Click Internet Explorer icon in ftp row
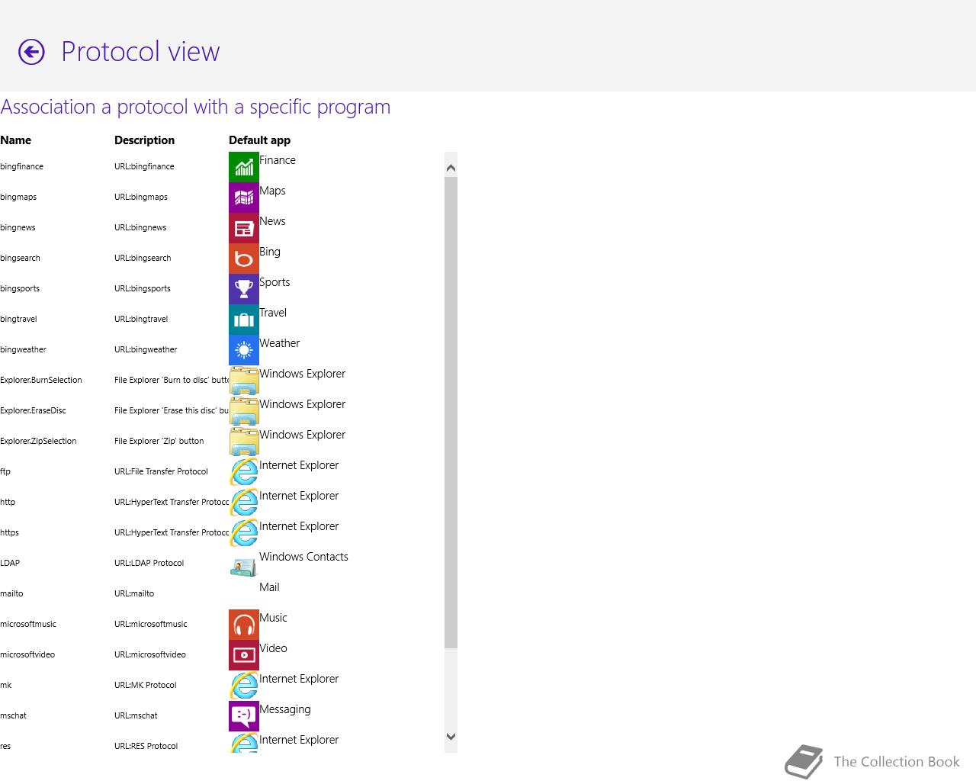Viewport: 976px width, 781px height. 244,472
